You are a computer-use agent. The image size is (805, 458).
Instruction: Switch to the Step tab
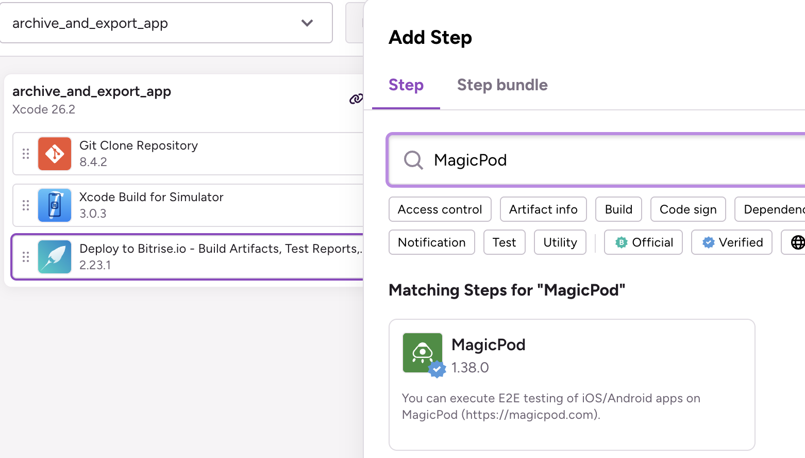[x=406, y=85]
